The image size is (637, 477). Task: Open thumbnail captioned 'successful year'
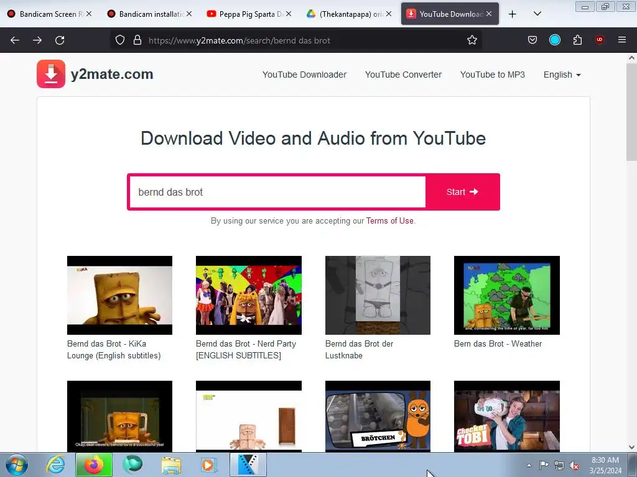(119, 416)
